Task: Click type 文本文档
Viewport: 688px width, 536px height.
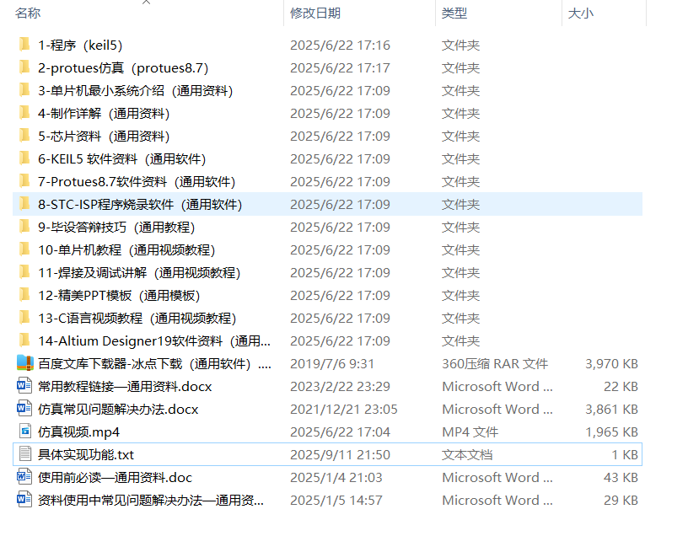Action: point(467,455)
